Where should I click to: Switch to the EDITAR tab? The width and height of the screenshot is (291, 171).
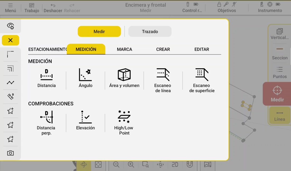[202, 49]
